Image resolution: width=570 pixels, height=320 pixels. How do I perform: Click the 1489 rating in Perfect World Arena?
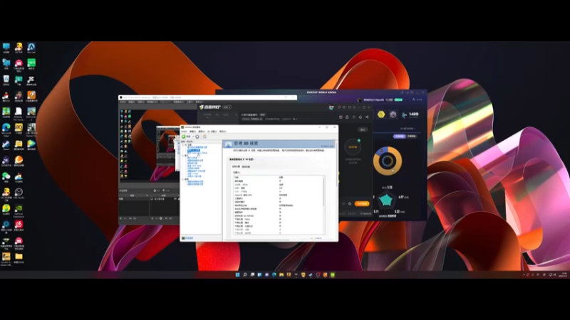point(414,114)
